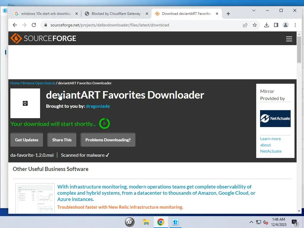
Task: Click the browser forward arrow
Action: click(x=24, y=25)
